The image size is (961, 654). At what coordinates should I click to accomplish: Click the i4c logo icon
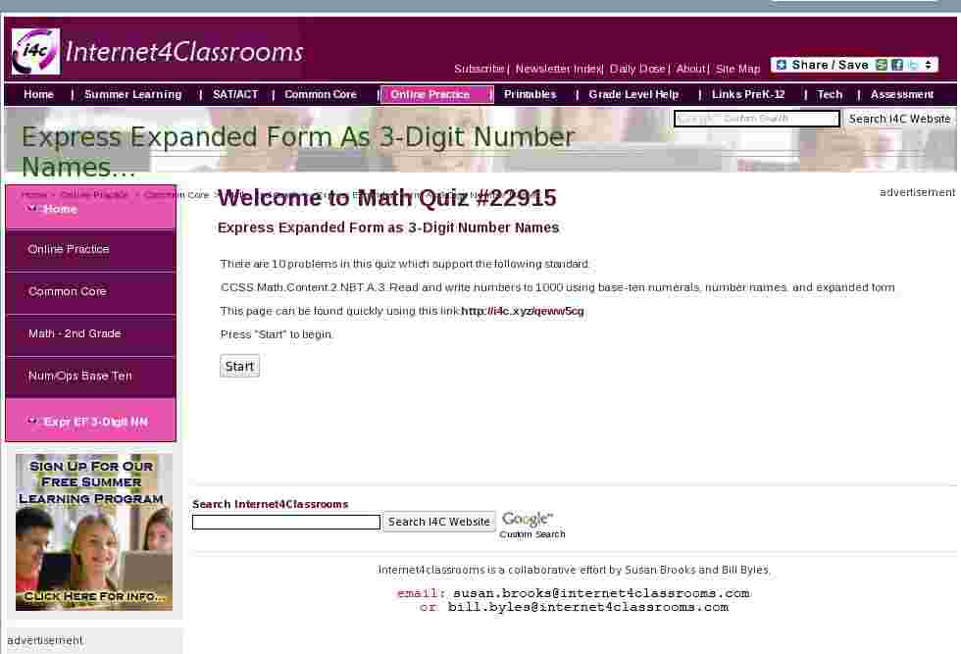click(x=35, y=52)
